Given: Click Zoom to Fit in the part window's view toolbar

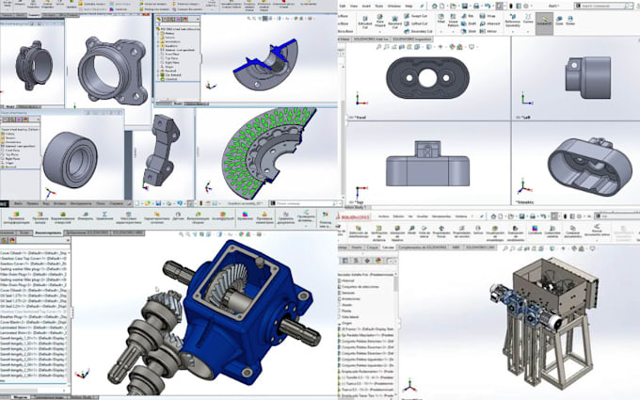Looking at the screenshot, I should tap(378, 47).
